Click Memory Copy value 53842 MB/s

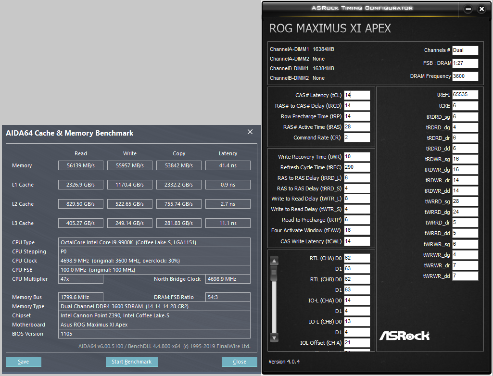click(178, 165)
